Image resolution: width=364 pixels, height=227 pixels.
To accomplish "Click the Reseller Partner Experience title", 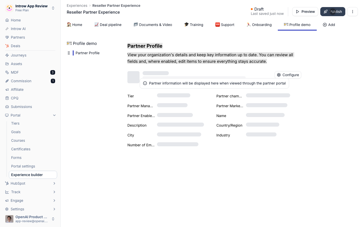I will tap(93, 12).
